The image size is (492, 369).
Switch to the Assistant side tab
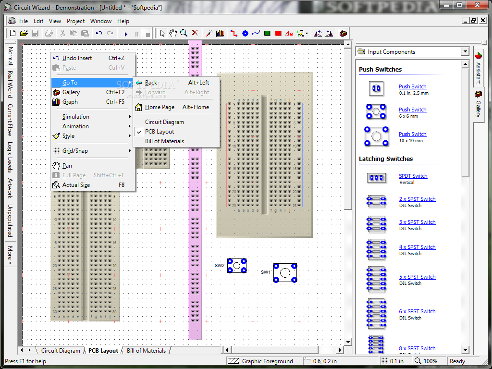pyautogui.click(x=478, y=68)
